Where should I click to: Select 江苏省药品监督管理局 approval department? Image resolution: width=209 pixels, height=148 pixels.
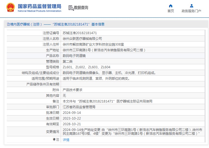pyautogui.click(x=79, y=107)
